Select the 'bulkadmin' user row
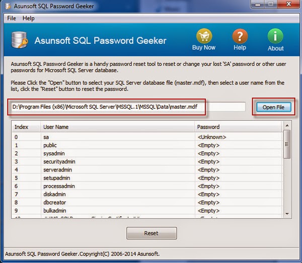Image resolution: width=302 pixels, height=263 pixels. pos(147,211)
